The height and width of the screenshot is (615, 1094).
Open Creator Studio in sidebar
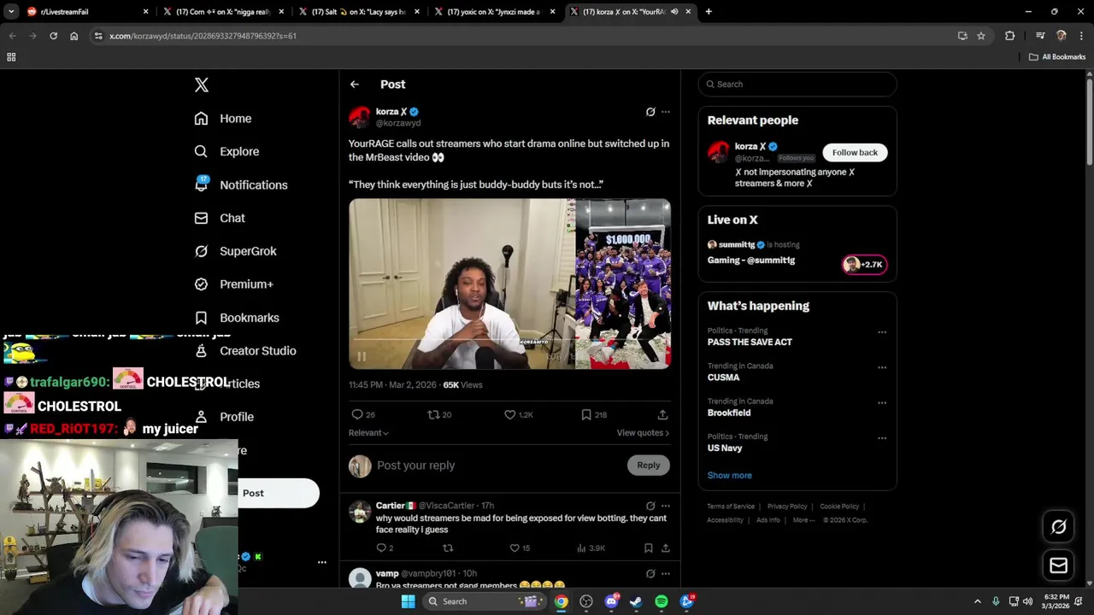[245, 350]
